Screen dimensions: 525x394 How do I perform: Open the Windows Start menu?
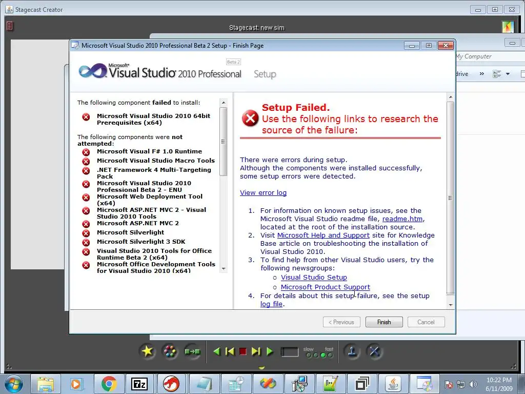(x=14, y=384)
